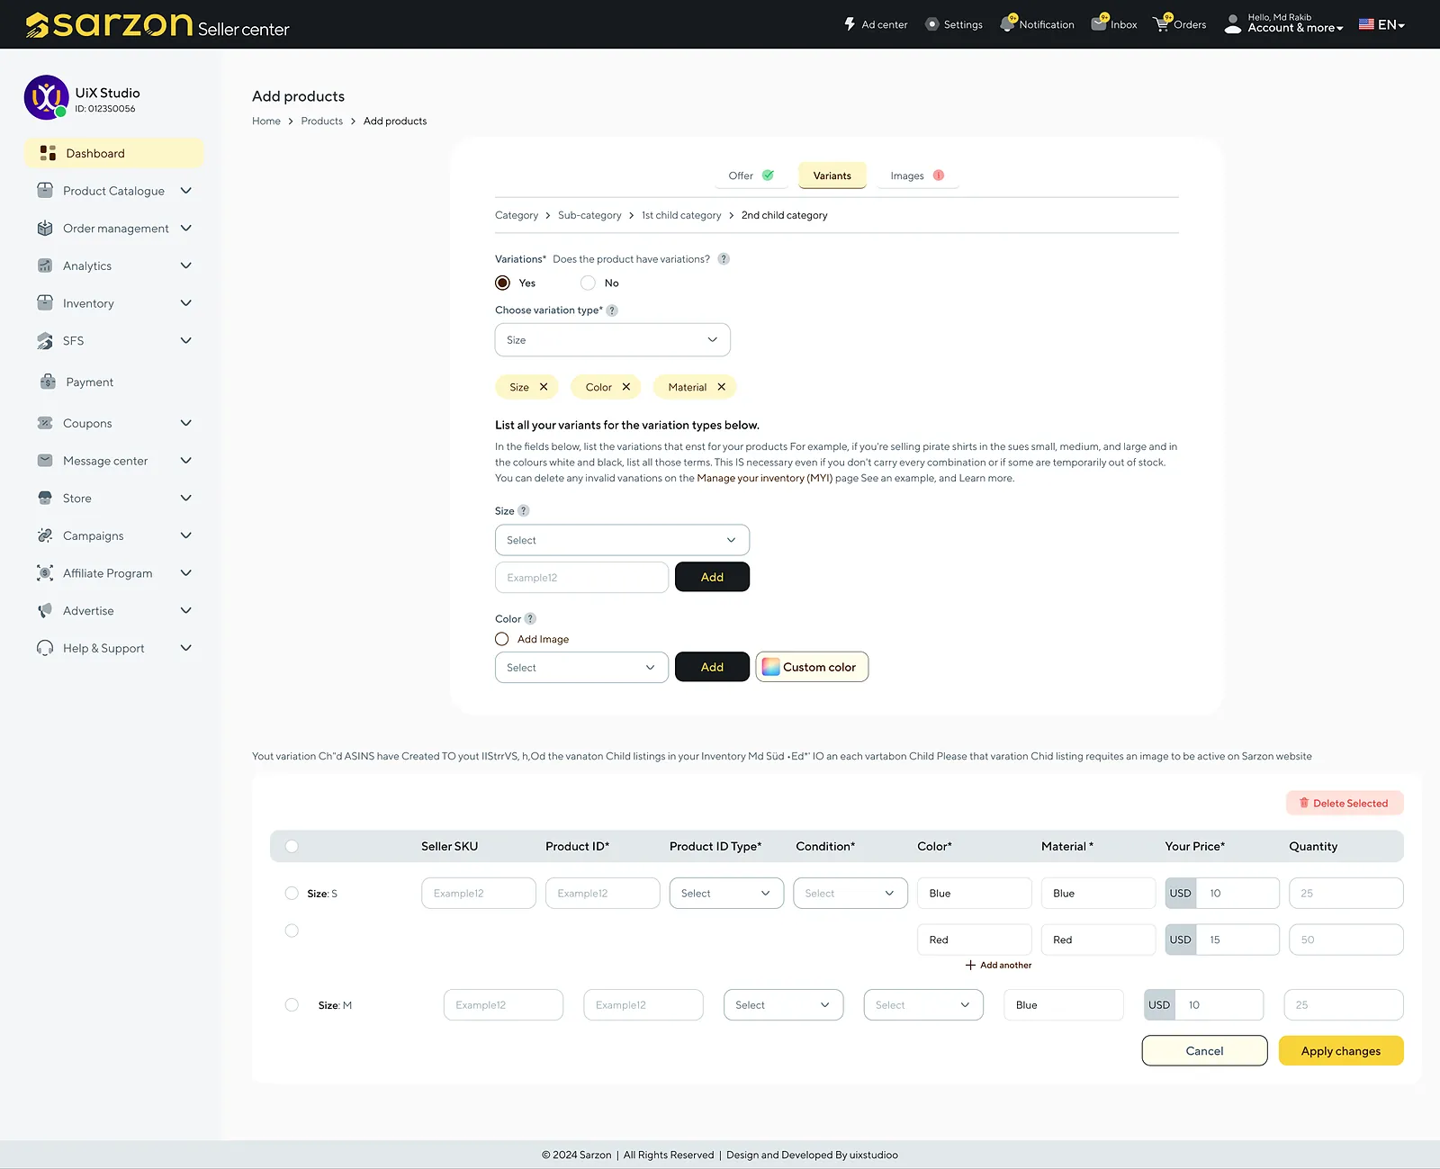Click the Product Catalogue sidebar icon

point(45,191)
